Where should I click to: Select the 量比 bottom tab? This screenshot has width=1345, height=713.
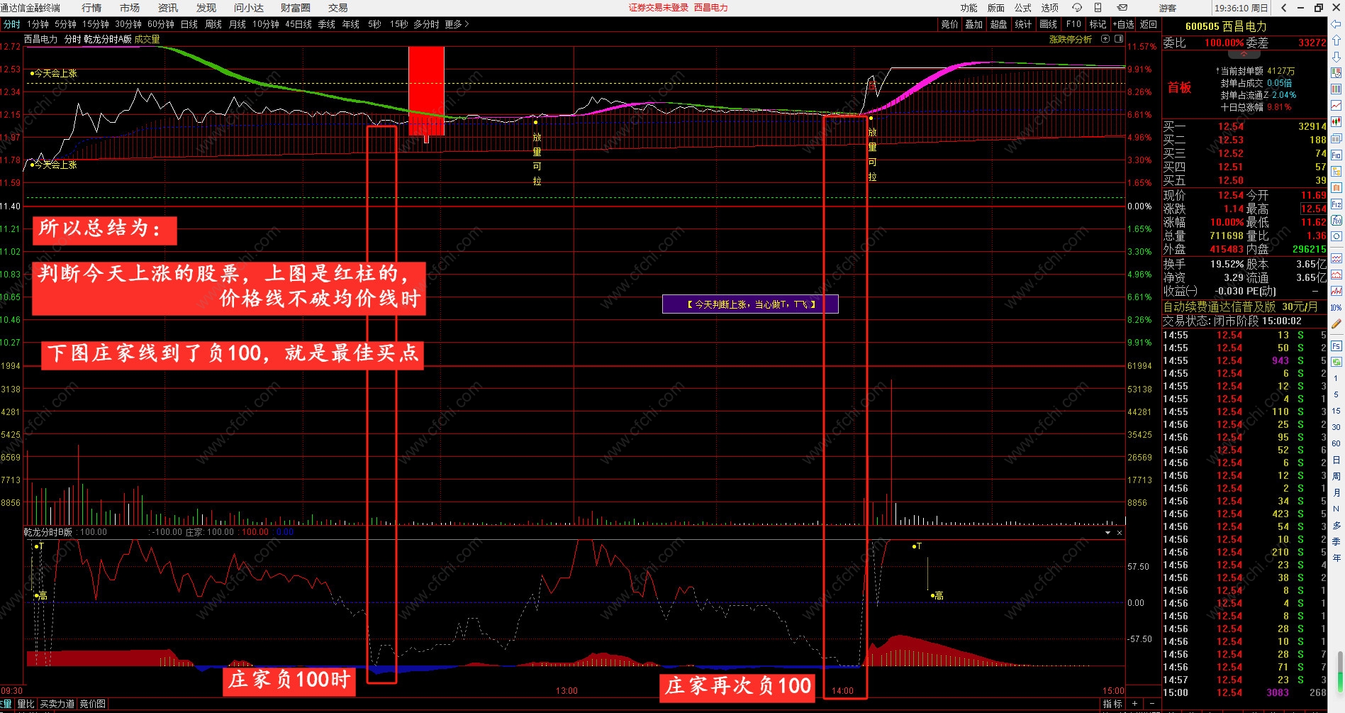(26, 704)
